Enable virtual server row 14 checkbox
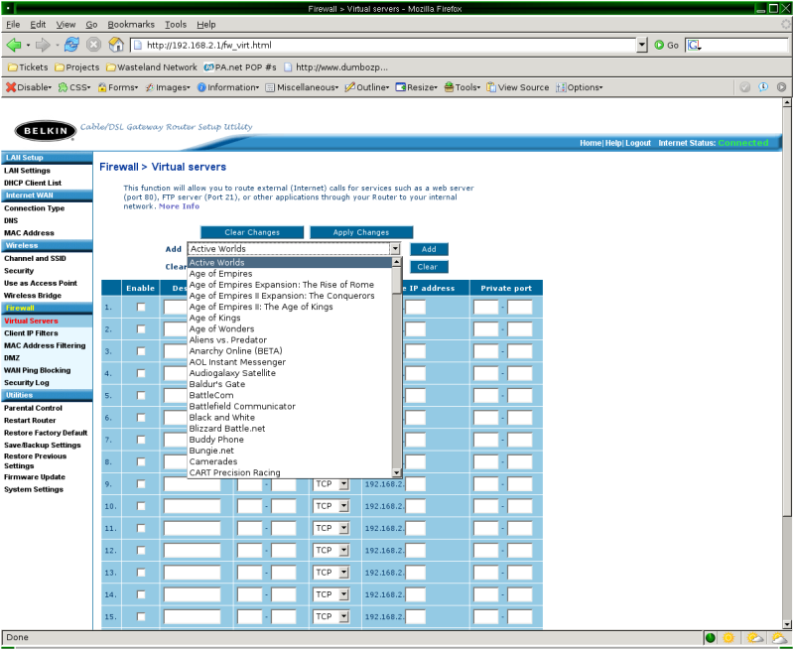Image resolution: width=794 pixels, height=650 pixels. tap(141, 594)
